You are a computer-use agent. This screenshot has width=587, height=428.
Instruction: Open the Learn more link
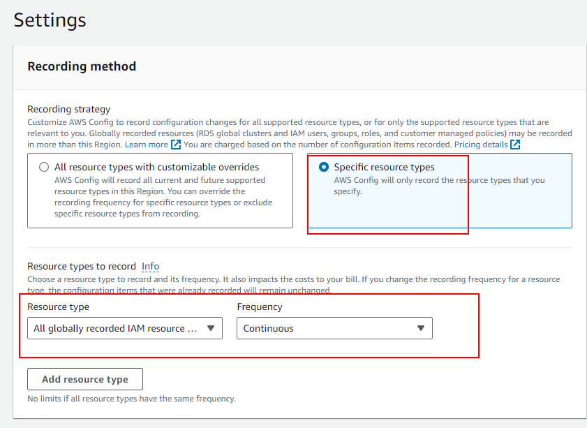point(147,145)
